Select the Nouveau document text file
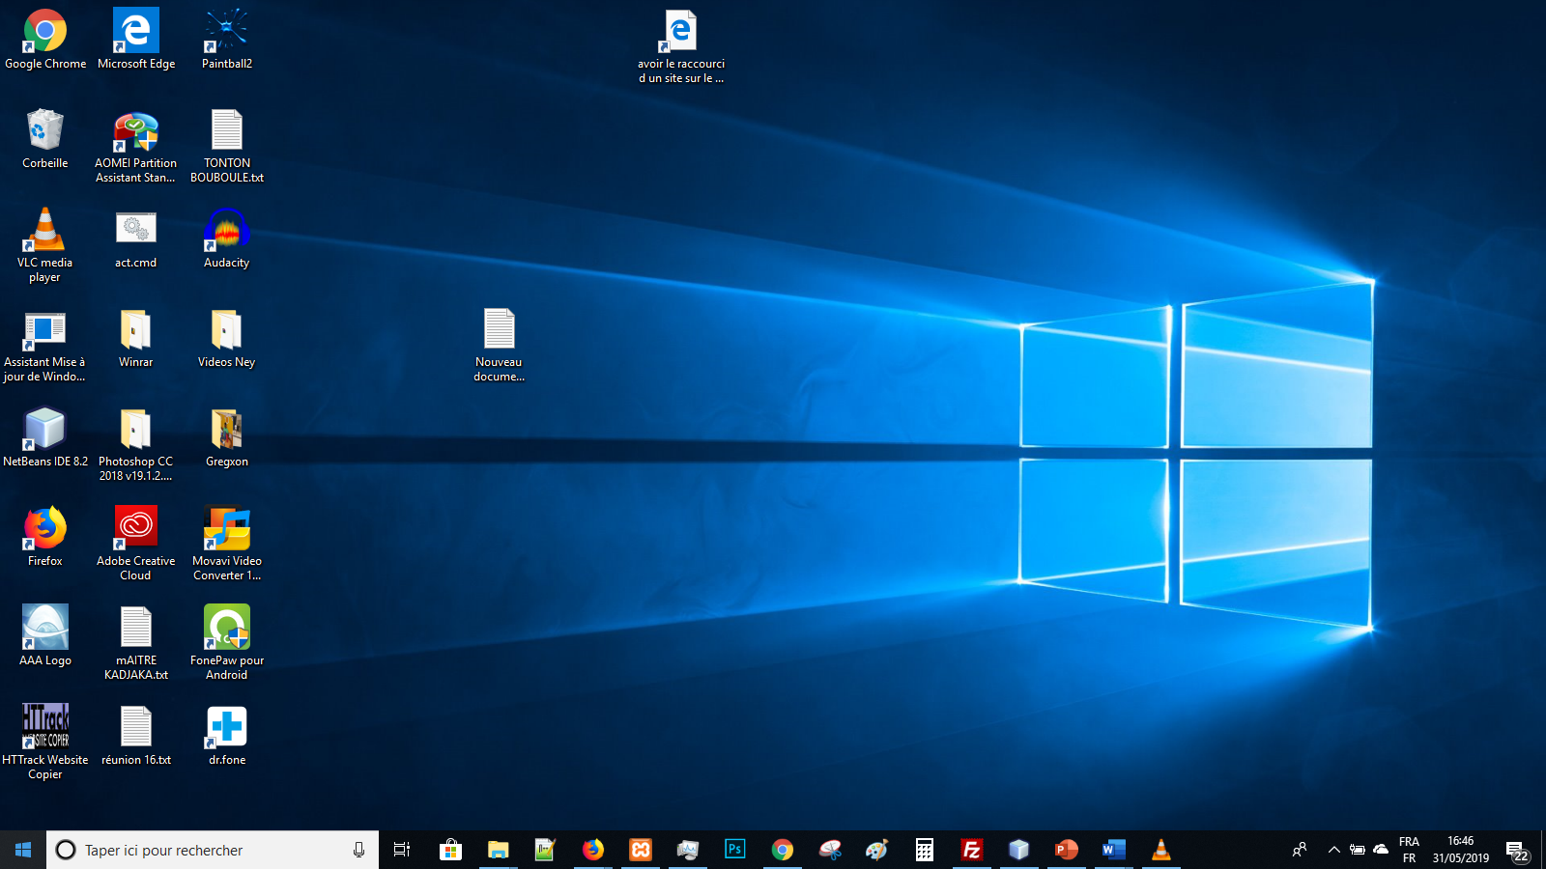Screen dimensions: 1546x869 tap(500, 345)
